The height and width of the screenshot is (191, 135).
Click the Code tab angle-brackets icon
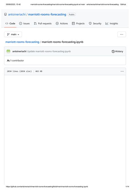coord(7,23)
